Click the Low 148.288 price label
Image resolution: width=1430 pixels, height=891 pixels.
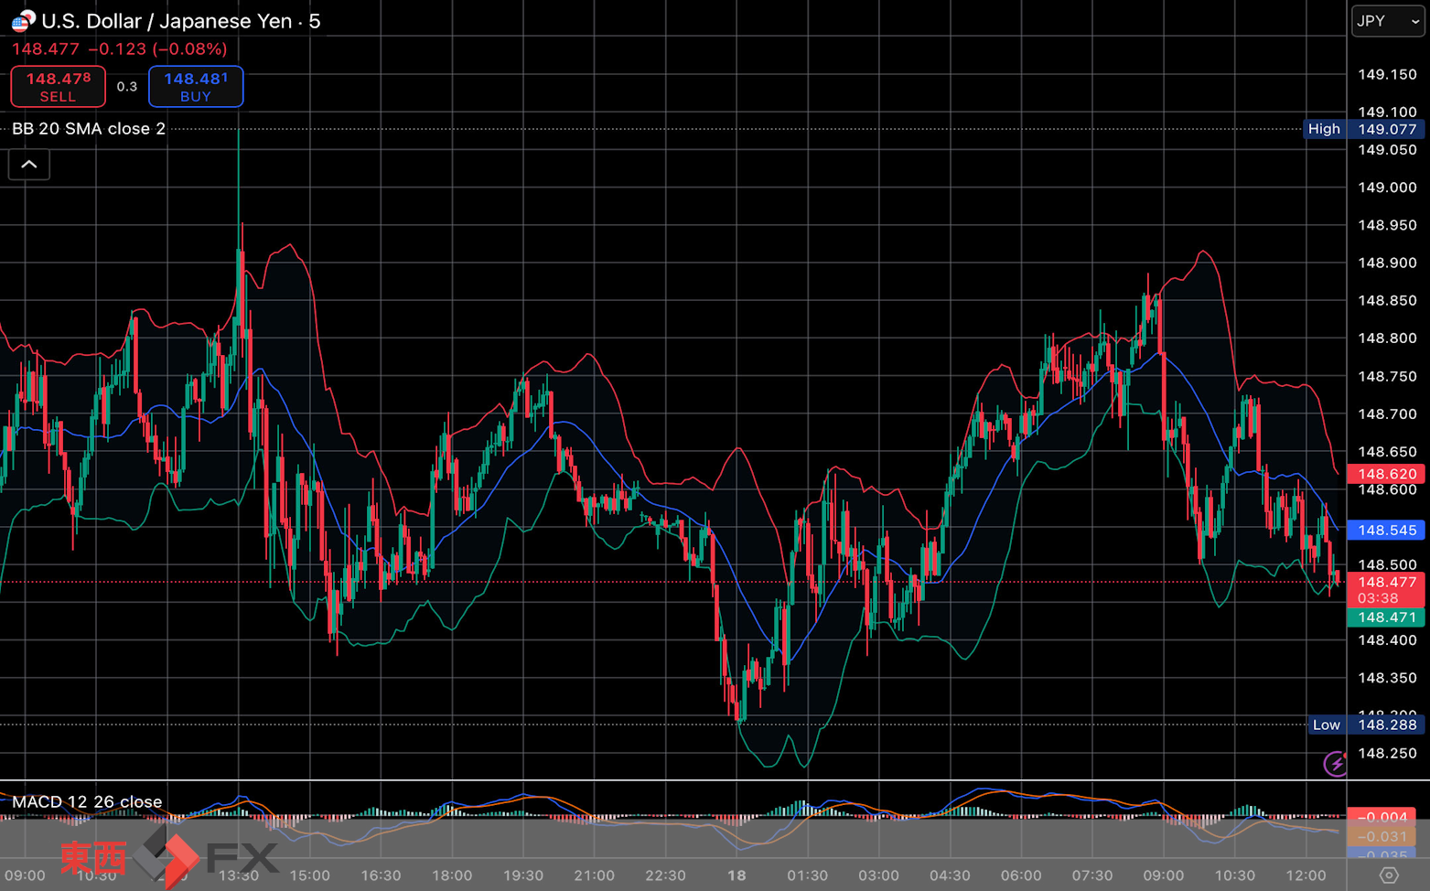coord(1366,725)
